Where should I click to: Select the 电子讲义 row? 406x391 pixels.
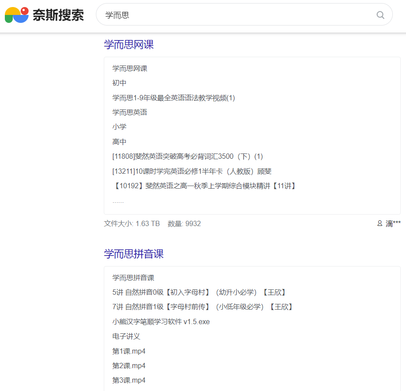(126, 336)
